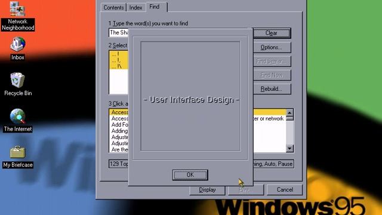Open the Options... button

pos(272,47)
